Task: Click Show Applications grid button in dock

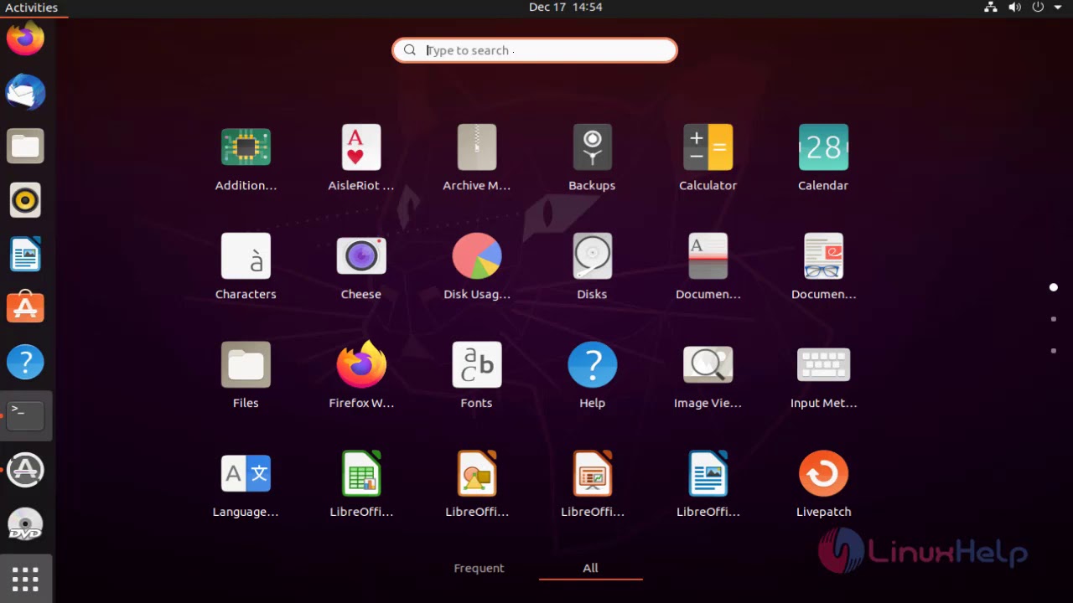Action: click(25, 579)
